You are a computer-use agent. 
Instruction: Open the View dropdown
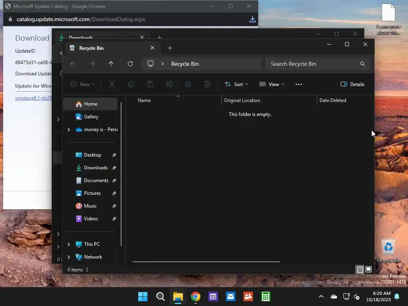pos(272,84)
